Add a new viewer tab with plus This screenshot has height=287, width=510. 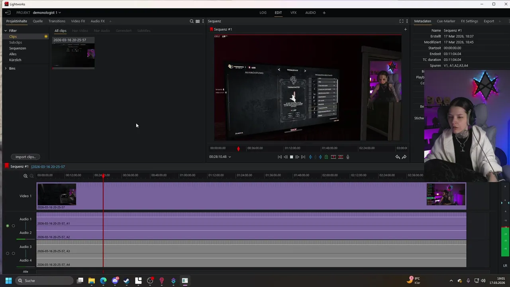(405, 29)
